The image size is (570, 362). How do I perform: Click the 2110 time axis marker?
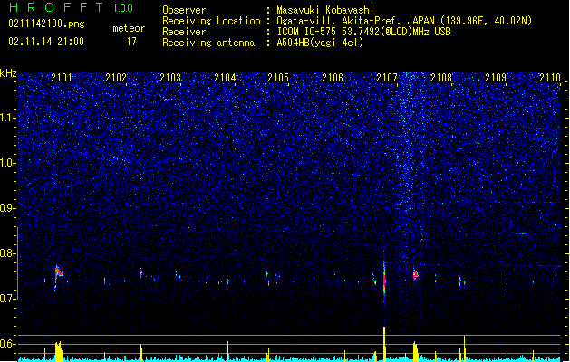point(550,78)
